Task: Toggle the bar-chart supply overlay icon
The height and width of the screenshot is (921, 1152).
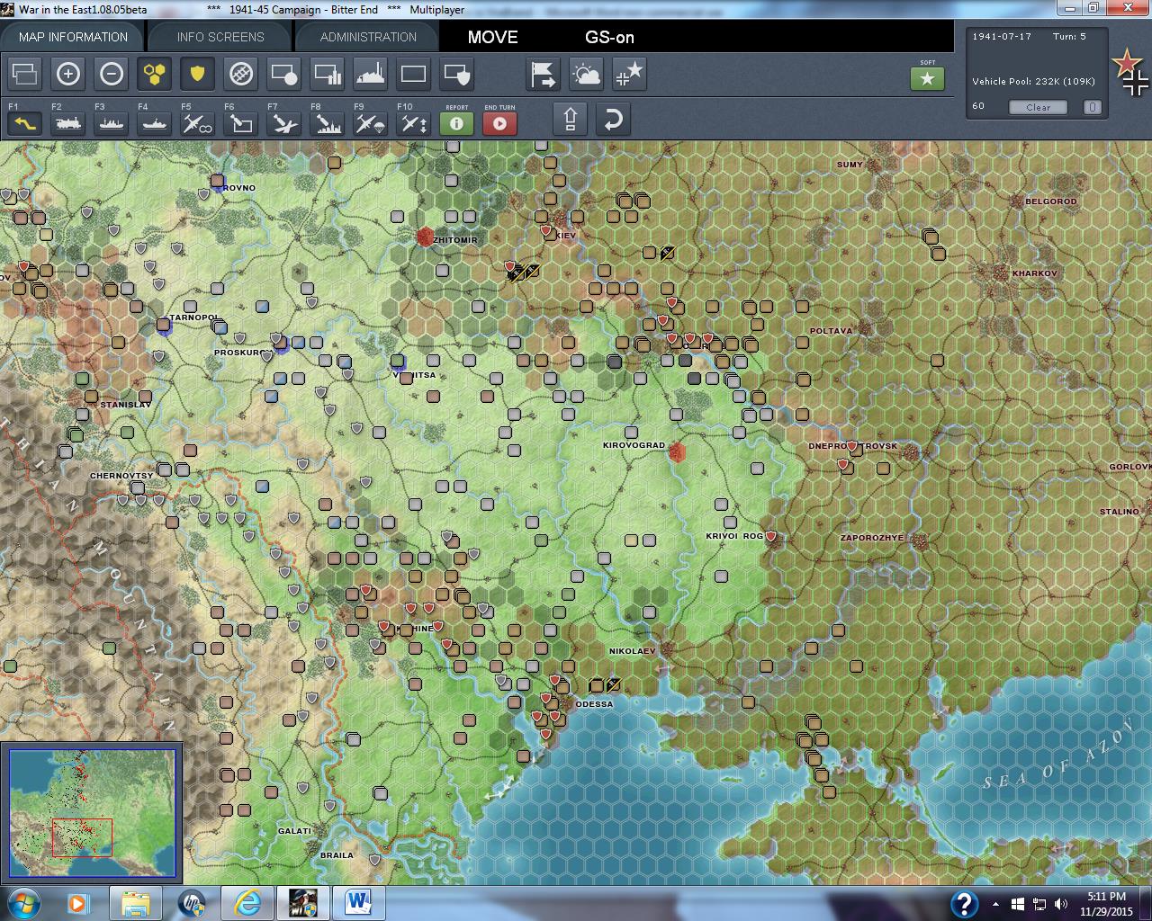Action: pos(328,74)
